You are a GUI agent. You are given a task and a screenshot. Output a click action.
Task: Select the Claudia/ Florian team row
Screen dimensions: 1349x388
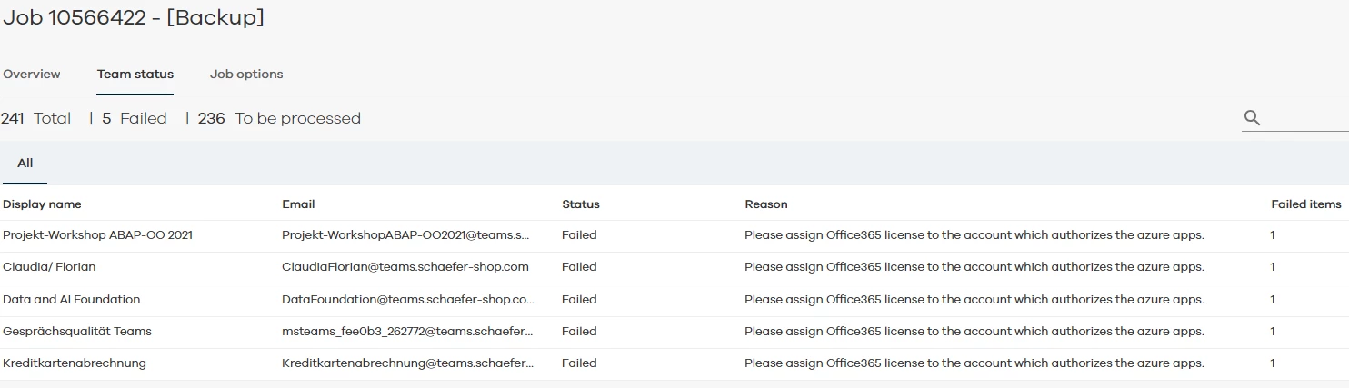click(49, 267)
